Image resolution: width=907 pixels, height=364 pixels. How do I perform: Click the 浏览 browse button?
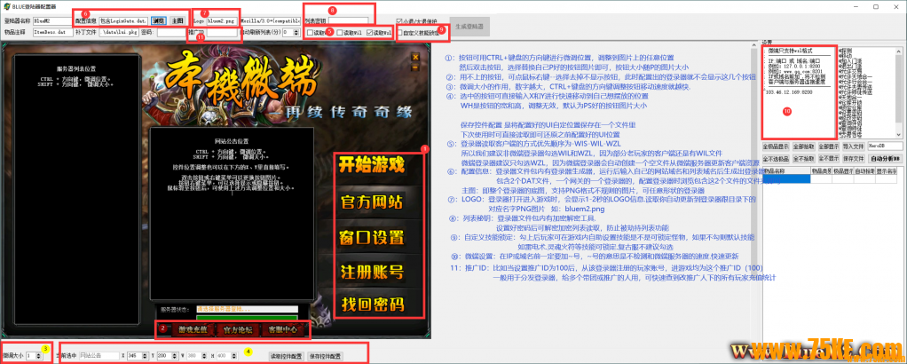pyautogui.click(x=159, y=20)
